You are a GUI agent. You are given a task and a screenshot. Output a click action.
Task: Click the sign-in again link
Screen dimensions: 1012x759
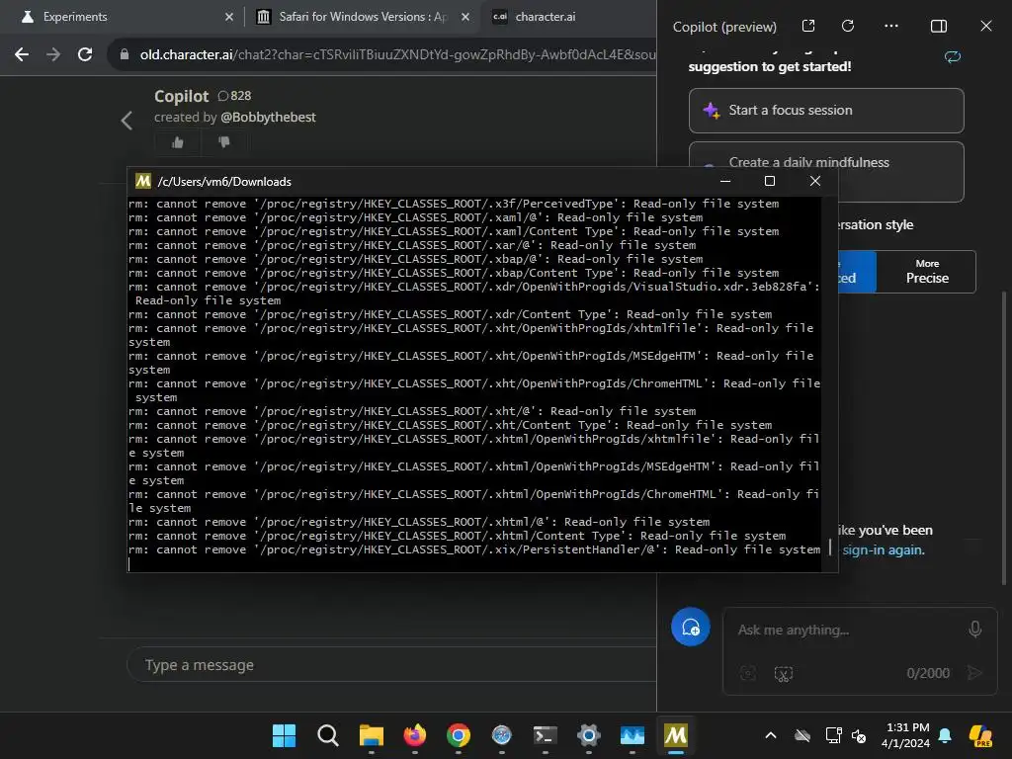883,549
